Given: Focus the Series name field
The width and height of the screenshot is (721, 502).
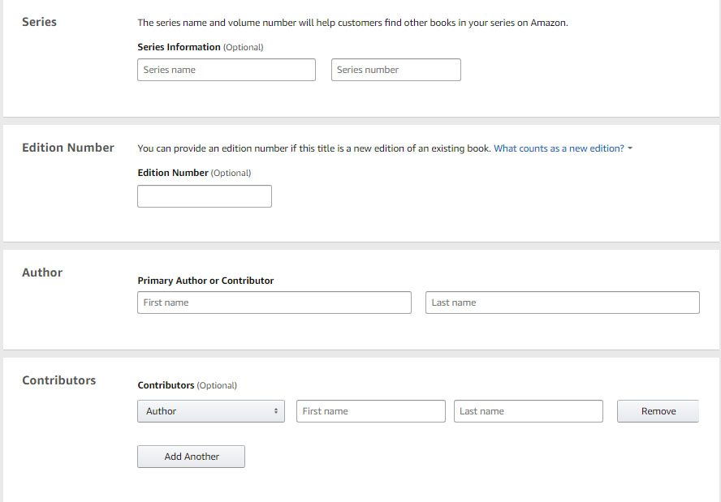Looking at the screenshot, I should click(227, 70).
